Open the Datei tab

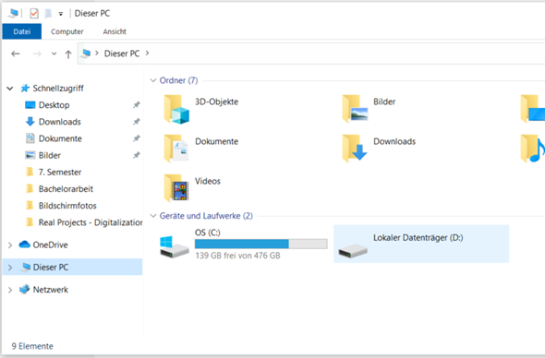pyautogui.click(x=22, y=31)
